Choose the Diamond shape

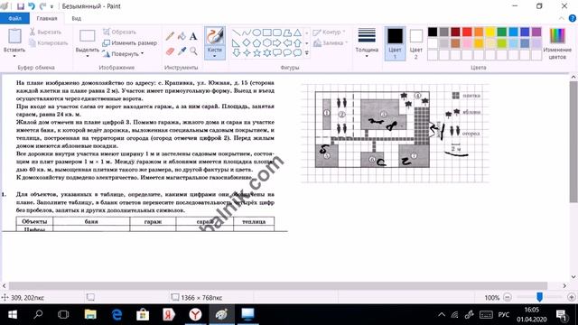(247, 42)
